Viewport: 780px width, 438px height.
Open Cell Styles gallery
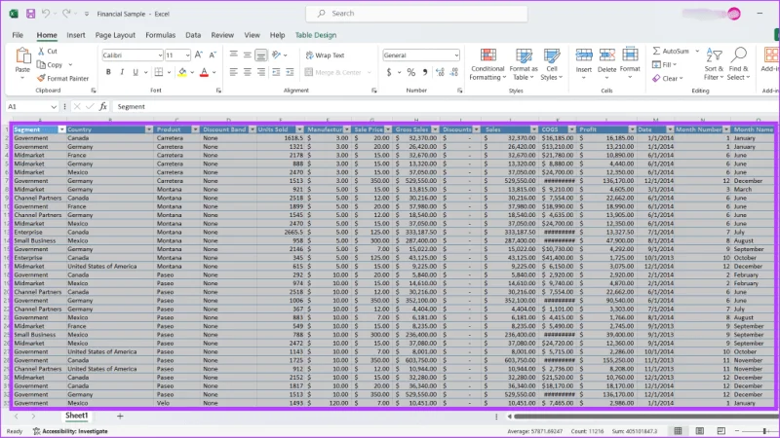point(552,64)
